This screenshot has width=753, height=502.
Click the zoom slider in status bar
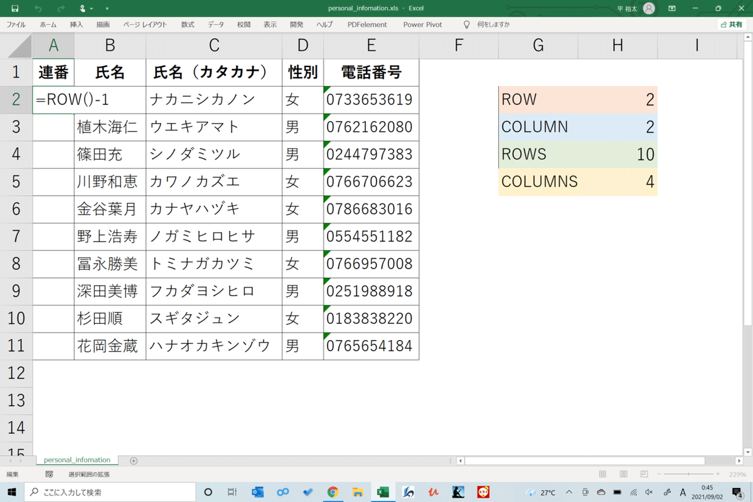(x=689, y=474)
